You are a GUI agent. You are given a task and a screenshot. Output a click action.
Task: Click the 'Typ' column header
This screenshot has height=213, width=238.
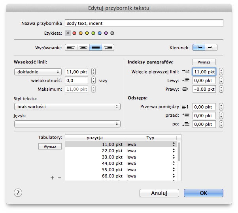(150, 138)
